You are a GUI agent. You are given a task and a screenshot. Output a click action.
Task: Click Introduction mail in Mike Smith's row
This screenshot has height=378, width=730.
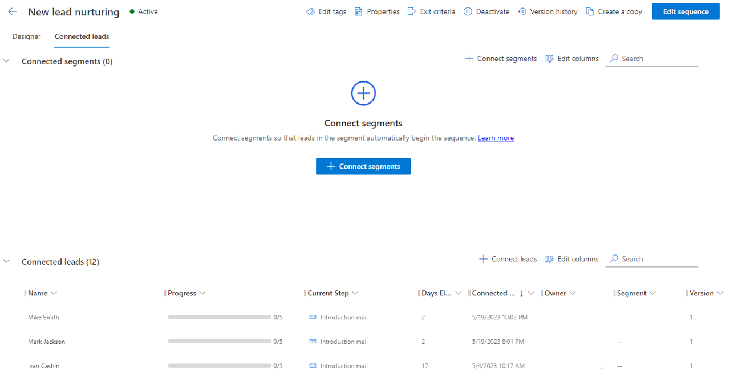pos(344,317)
